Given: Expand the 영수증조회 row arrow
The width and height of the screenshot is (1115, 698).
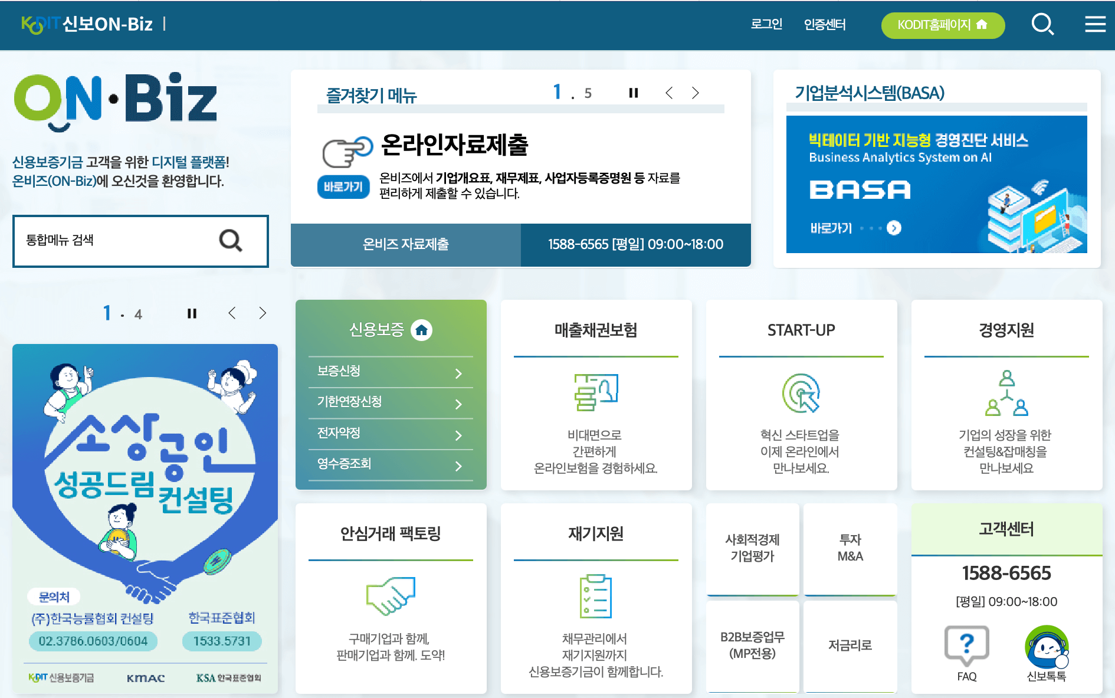Looking at the screenshot, I should pos(458,466).
